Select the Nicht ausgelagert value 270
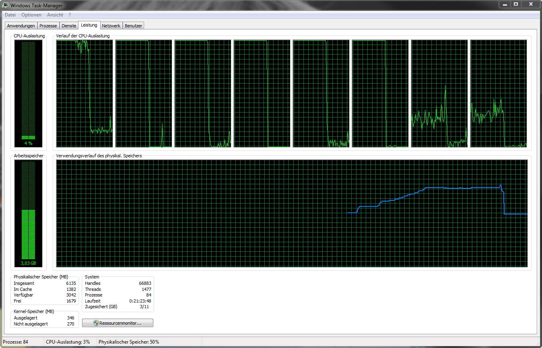542x348 pixels. click(71, 324)
